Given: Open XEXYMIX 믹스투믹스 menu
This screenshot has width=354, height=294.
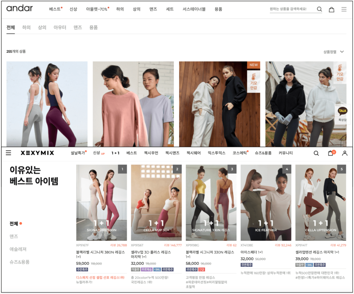Looking at the screenshot, I should pos(216,153).
